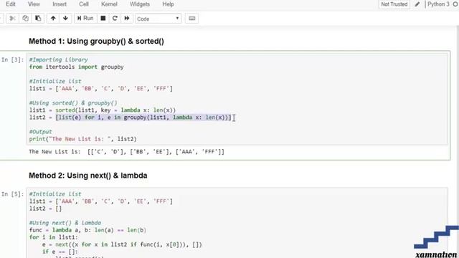Click the pencil edit mode icon
459x258 pixels.
point(417,4)
